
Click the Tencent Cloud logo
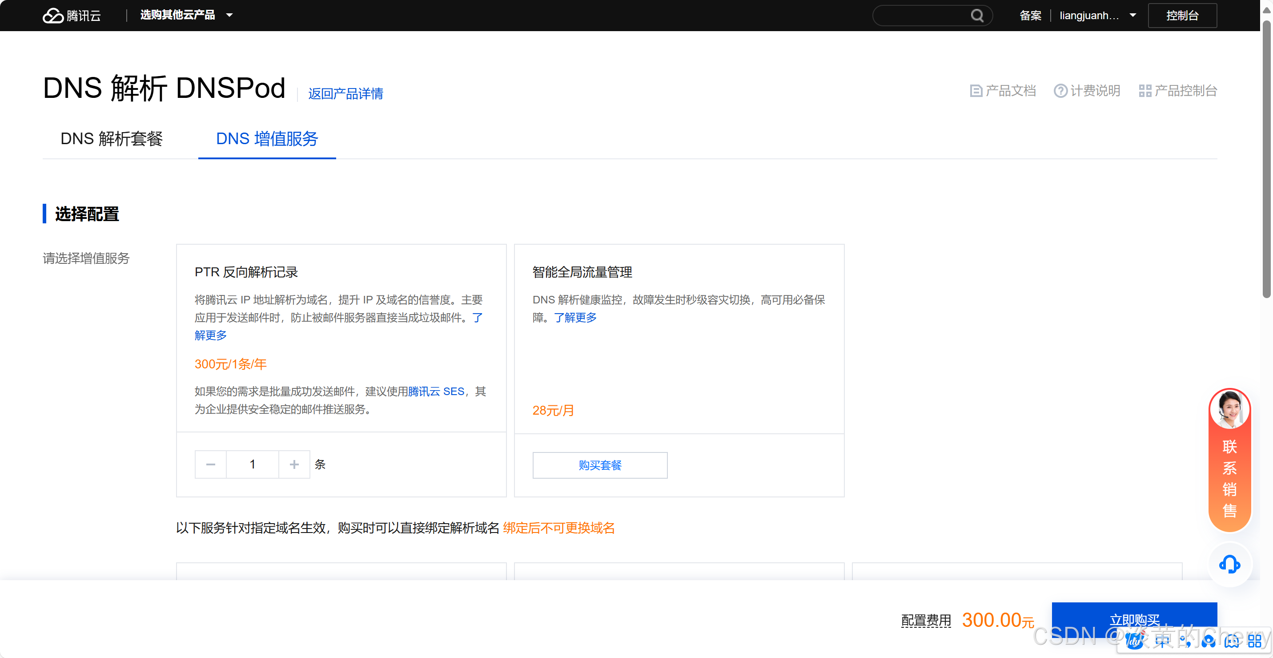[71, 15]
